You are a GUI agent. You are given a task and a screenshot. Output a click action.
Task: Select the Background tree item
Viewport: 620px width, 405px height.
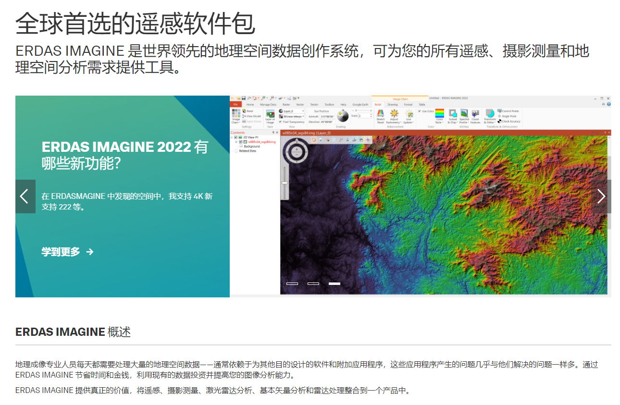click(252, 147)
